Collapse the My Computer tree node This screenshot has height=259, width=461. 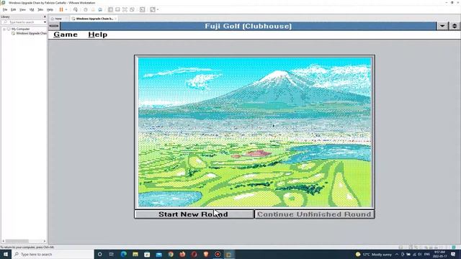pos(4,29)
